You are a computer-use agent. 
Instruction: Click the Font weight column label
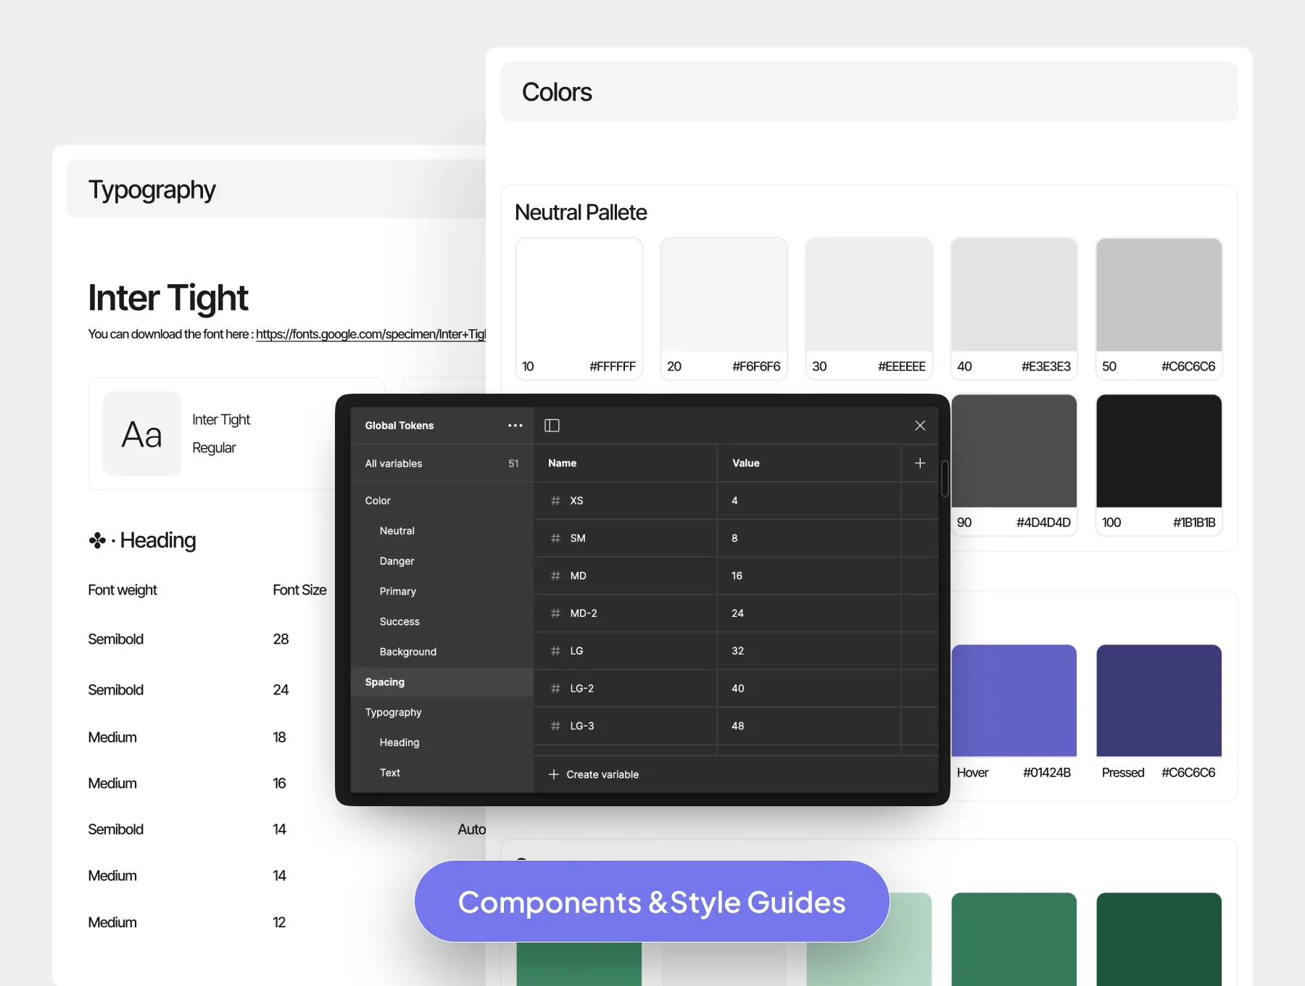pyautogui.click(x=123, y=590)
